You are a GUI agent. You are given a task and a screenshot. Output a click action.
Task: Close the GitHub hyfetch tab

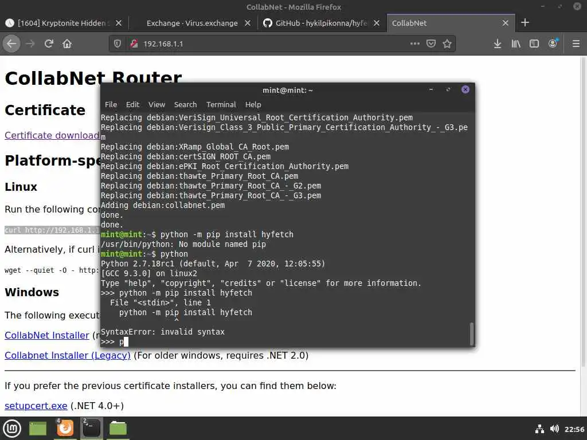[x=377, y=23]
